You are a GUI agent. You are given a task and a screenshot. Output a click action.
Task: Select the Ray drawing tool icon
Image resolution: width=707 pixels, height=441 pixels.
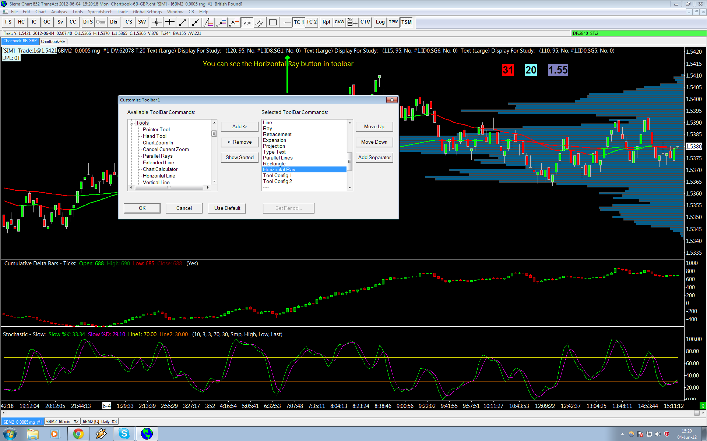[196, 22]
